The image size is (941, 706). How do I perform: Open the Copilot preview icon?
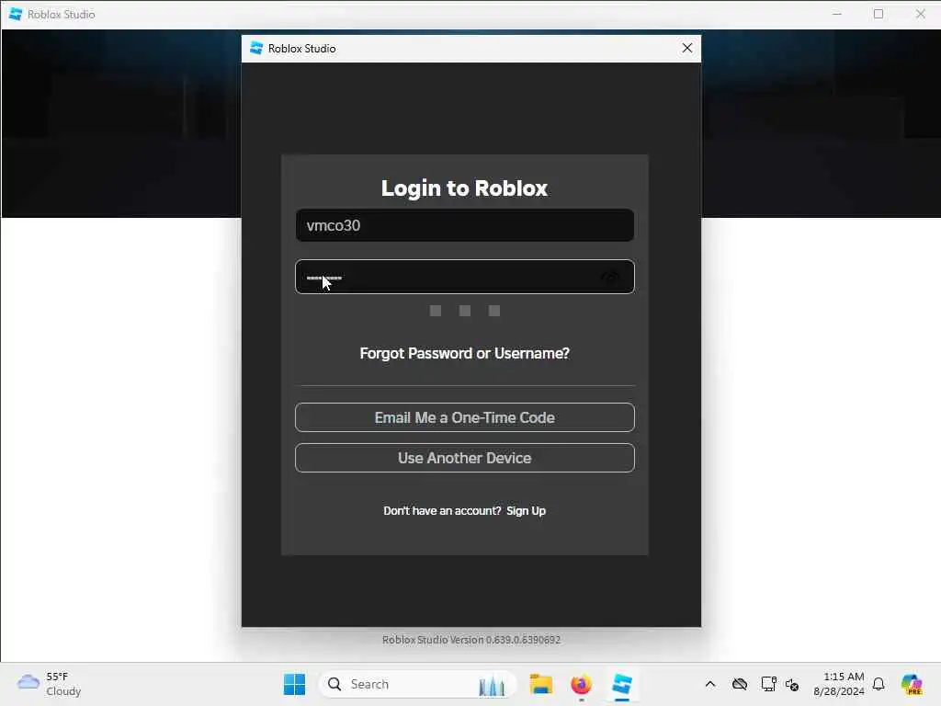click(912, 684)
